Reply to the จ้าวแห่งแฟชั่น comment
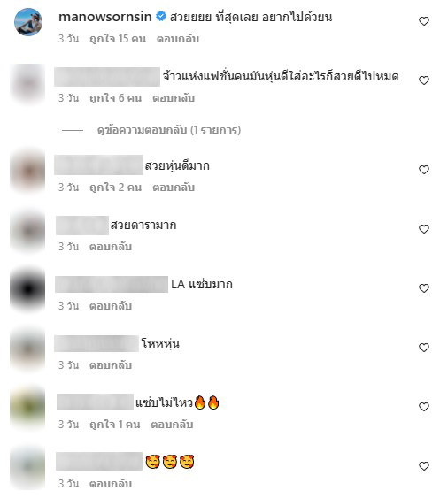 [x=174, y=98]
